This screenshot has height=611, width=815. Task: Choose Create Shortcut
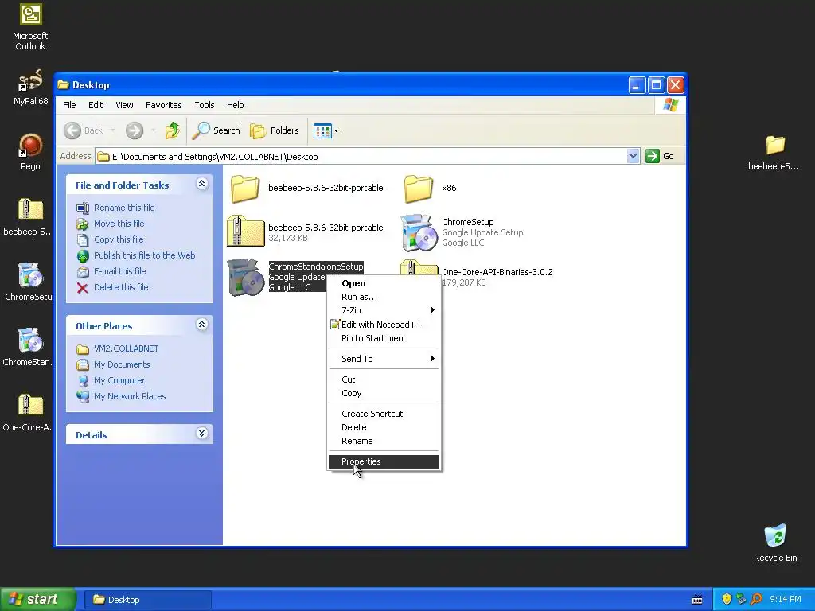pyautogui.click(x=384, y=414)
